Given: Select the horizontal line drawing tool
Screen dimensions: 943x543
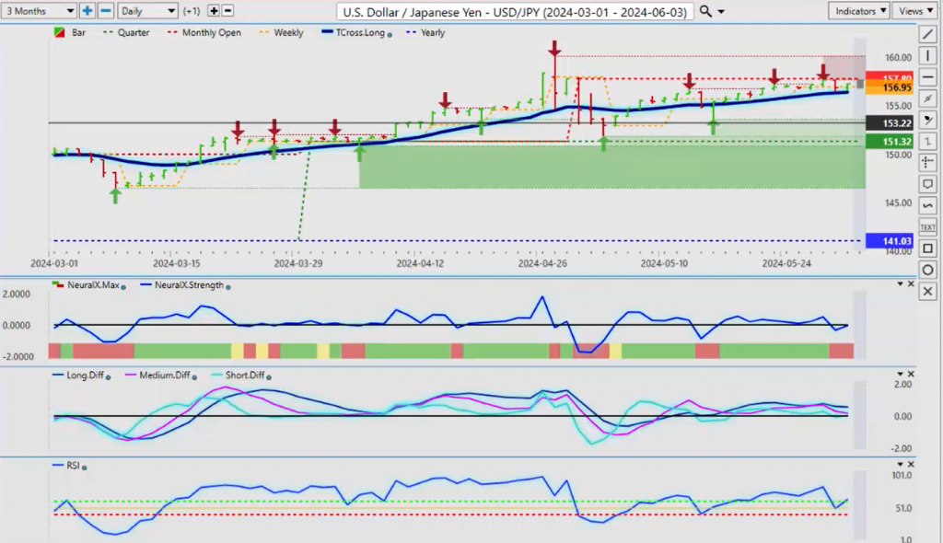Looking at the screenshot, I should 926,77.
